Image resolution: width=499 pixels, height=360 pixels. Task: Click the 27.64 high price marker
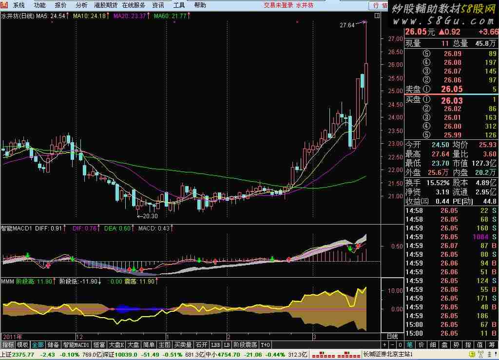[347, 25]
